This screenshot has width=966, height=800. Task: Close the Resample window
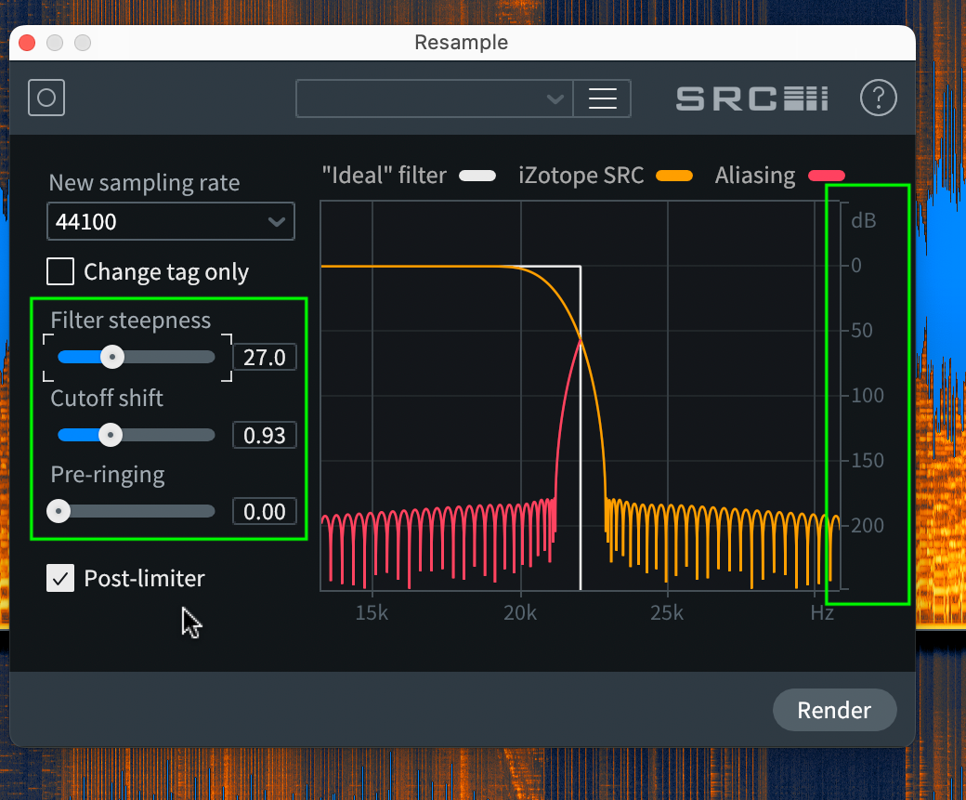[x=27, y=43]
